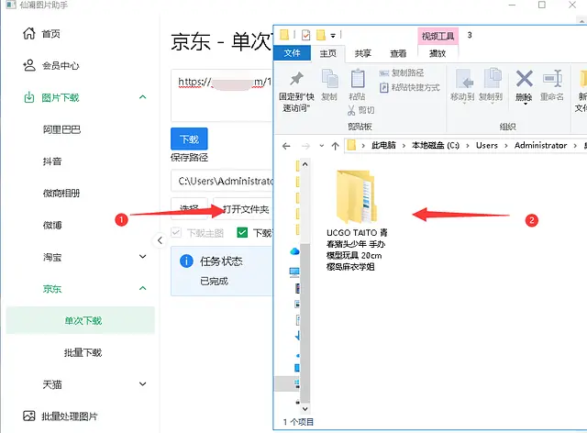Select 微博 in sidebar
Viewport: 587px width, 433px height.
coord(52,225)
